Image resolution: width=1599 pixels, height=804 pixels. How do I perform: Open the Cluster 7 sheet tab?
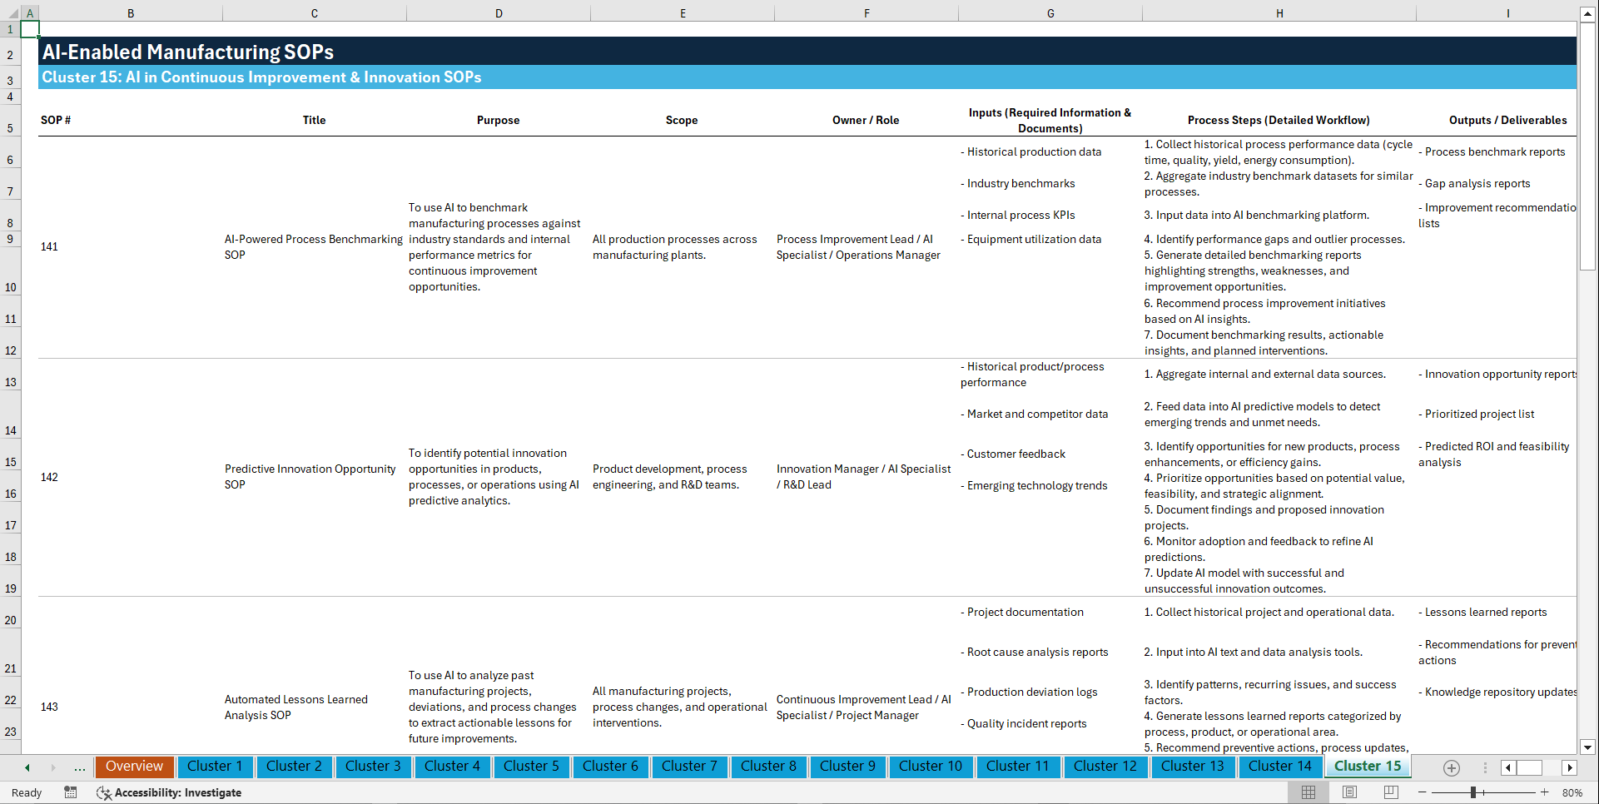click(689, 767)
